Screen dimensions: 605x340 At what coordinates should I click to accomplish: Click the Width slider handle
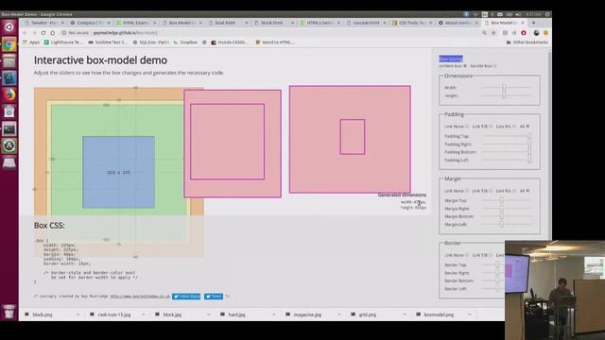coord(504,88)
